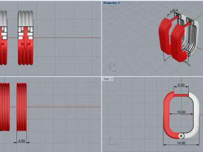Select the 14.80 dimension in Right view

pos(181,143)
